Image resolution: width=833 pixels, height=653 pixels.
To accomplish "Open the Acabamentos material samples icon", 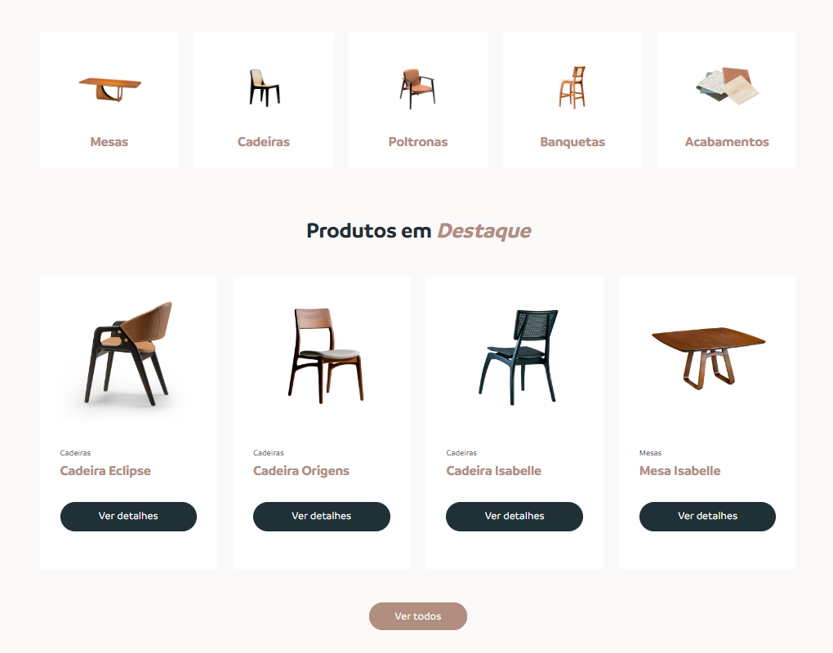I will [x=727, y=86].
